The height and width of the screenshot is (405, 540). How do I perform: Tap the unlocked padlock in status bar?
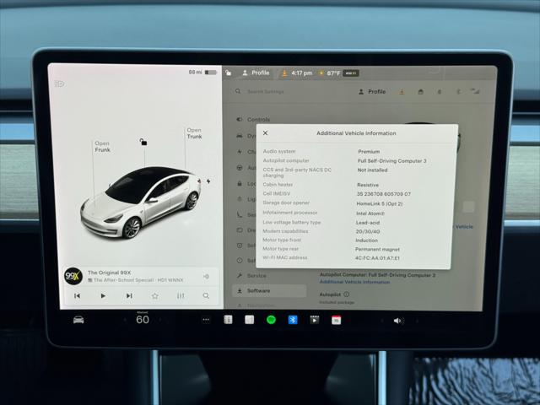pyautogui.click(x=229, y=73)
